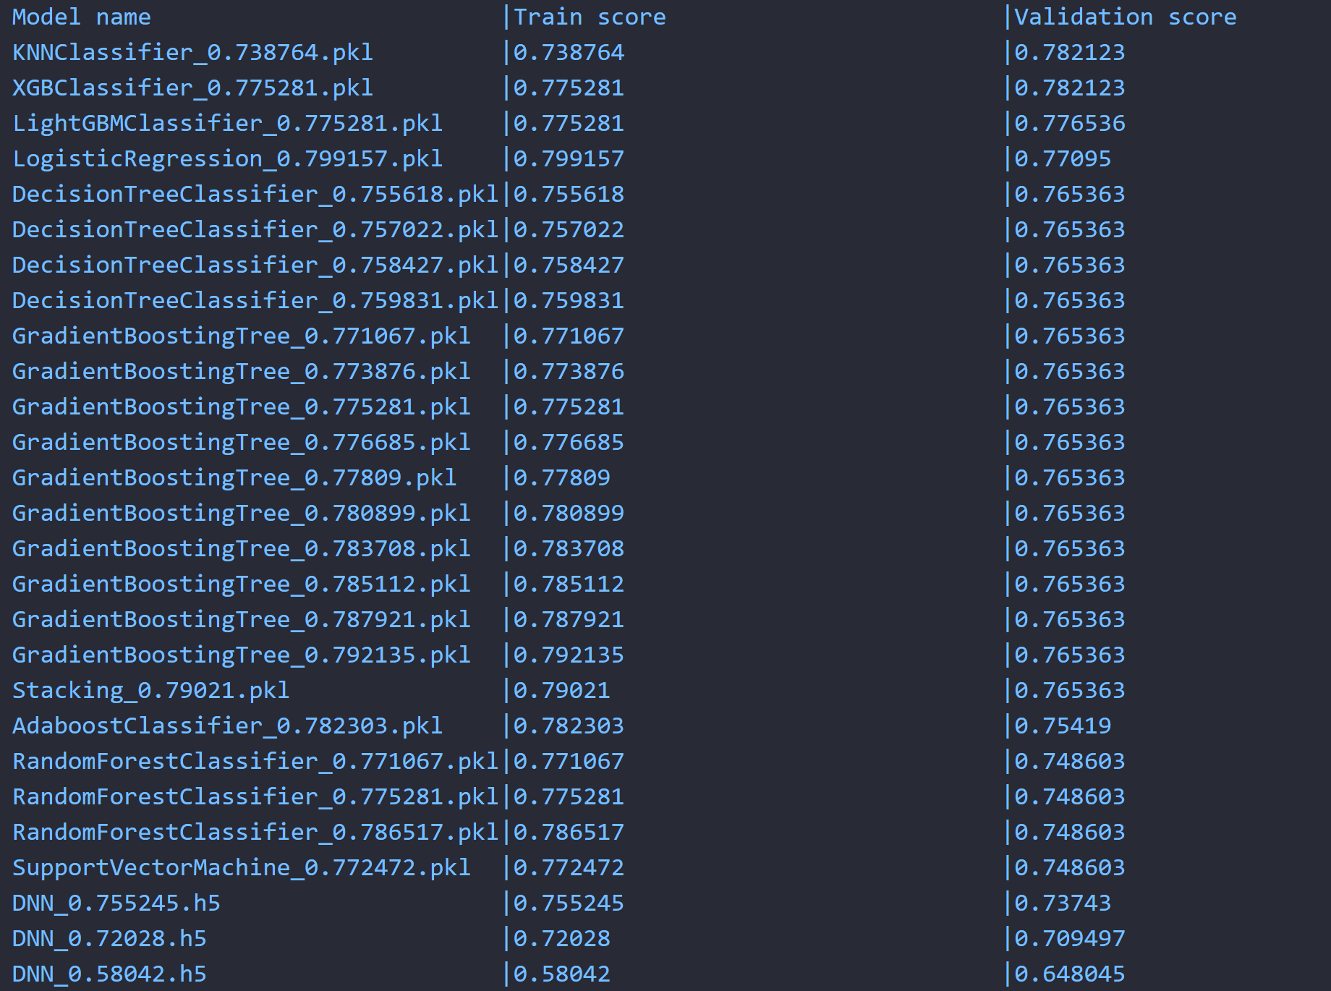Screen dimensions: 1331x991
Task: Click the "Validation score" column header
Action: tap(1126, 17)
